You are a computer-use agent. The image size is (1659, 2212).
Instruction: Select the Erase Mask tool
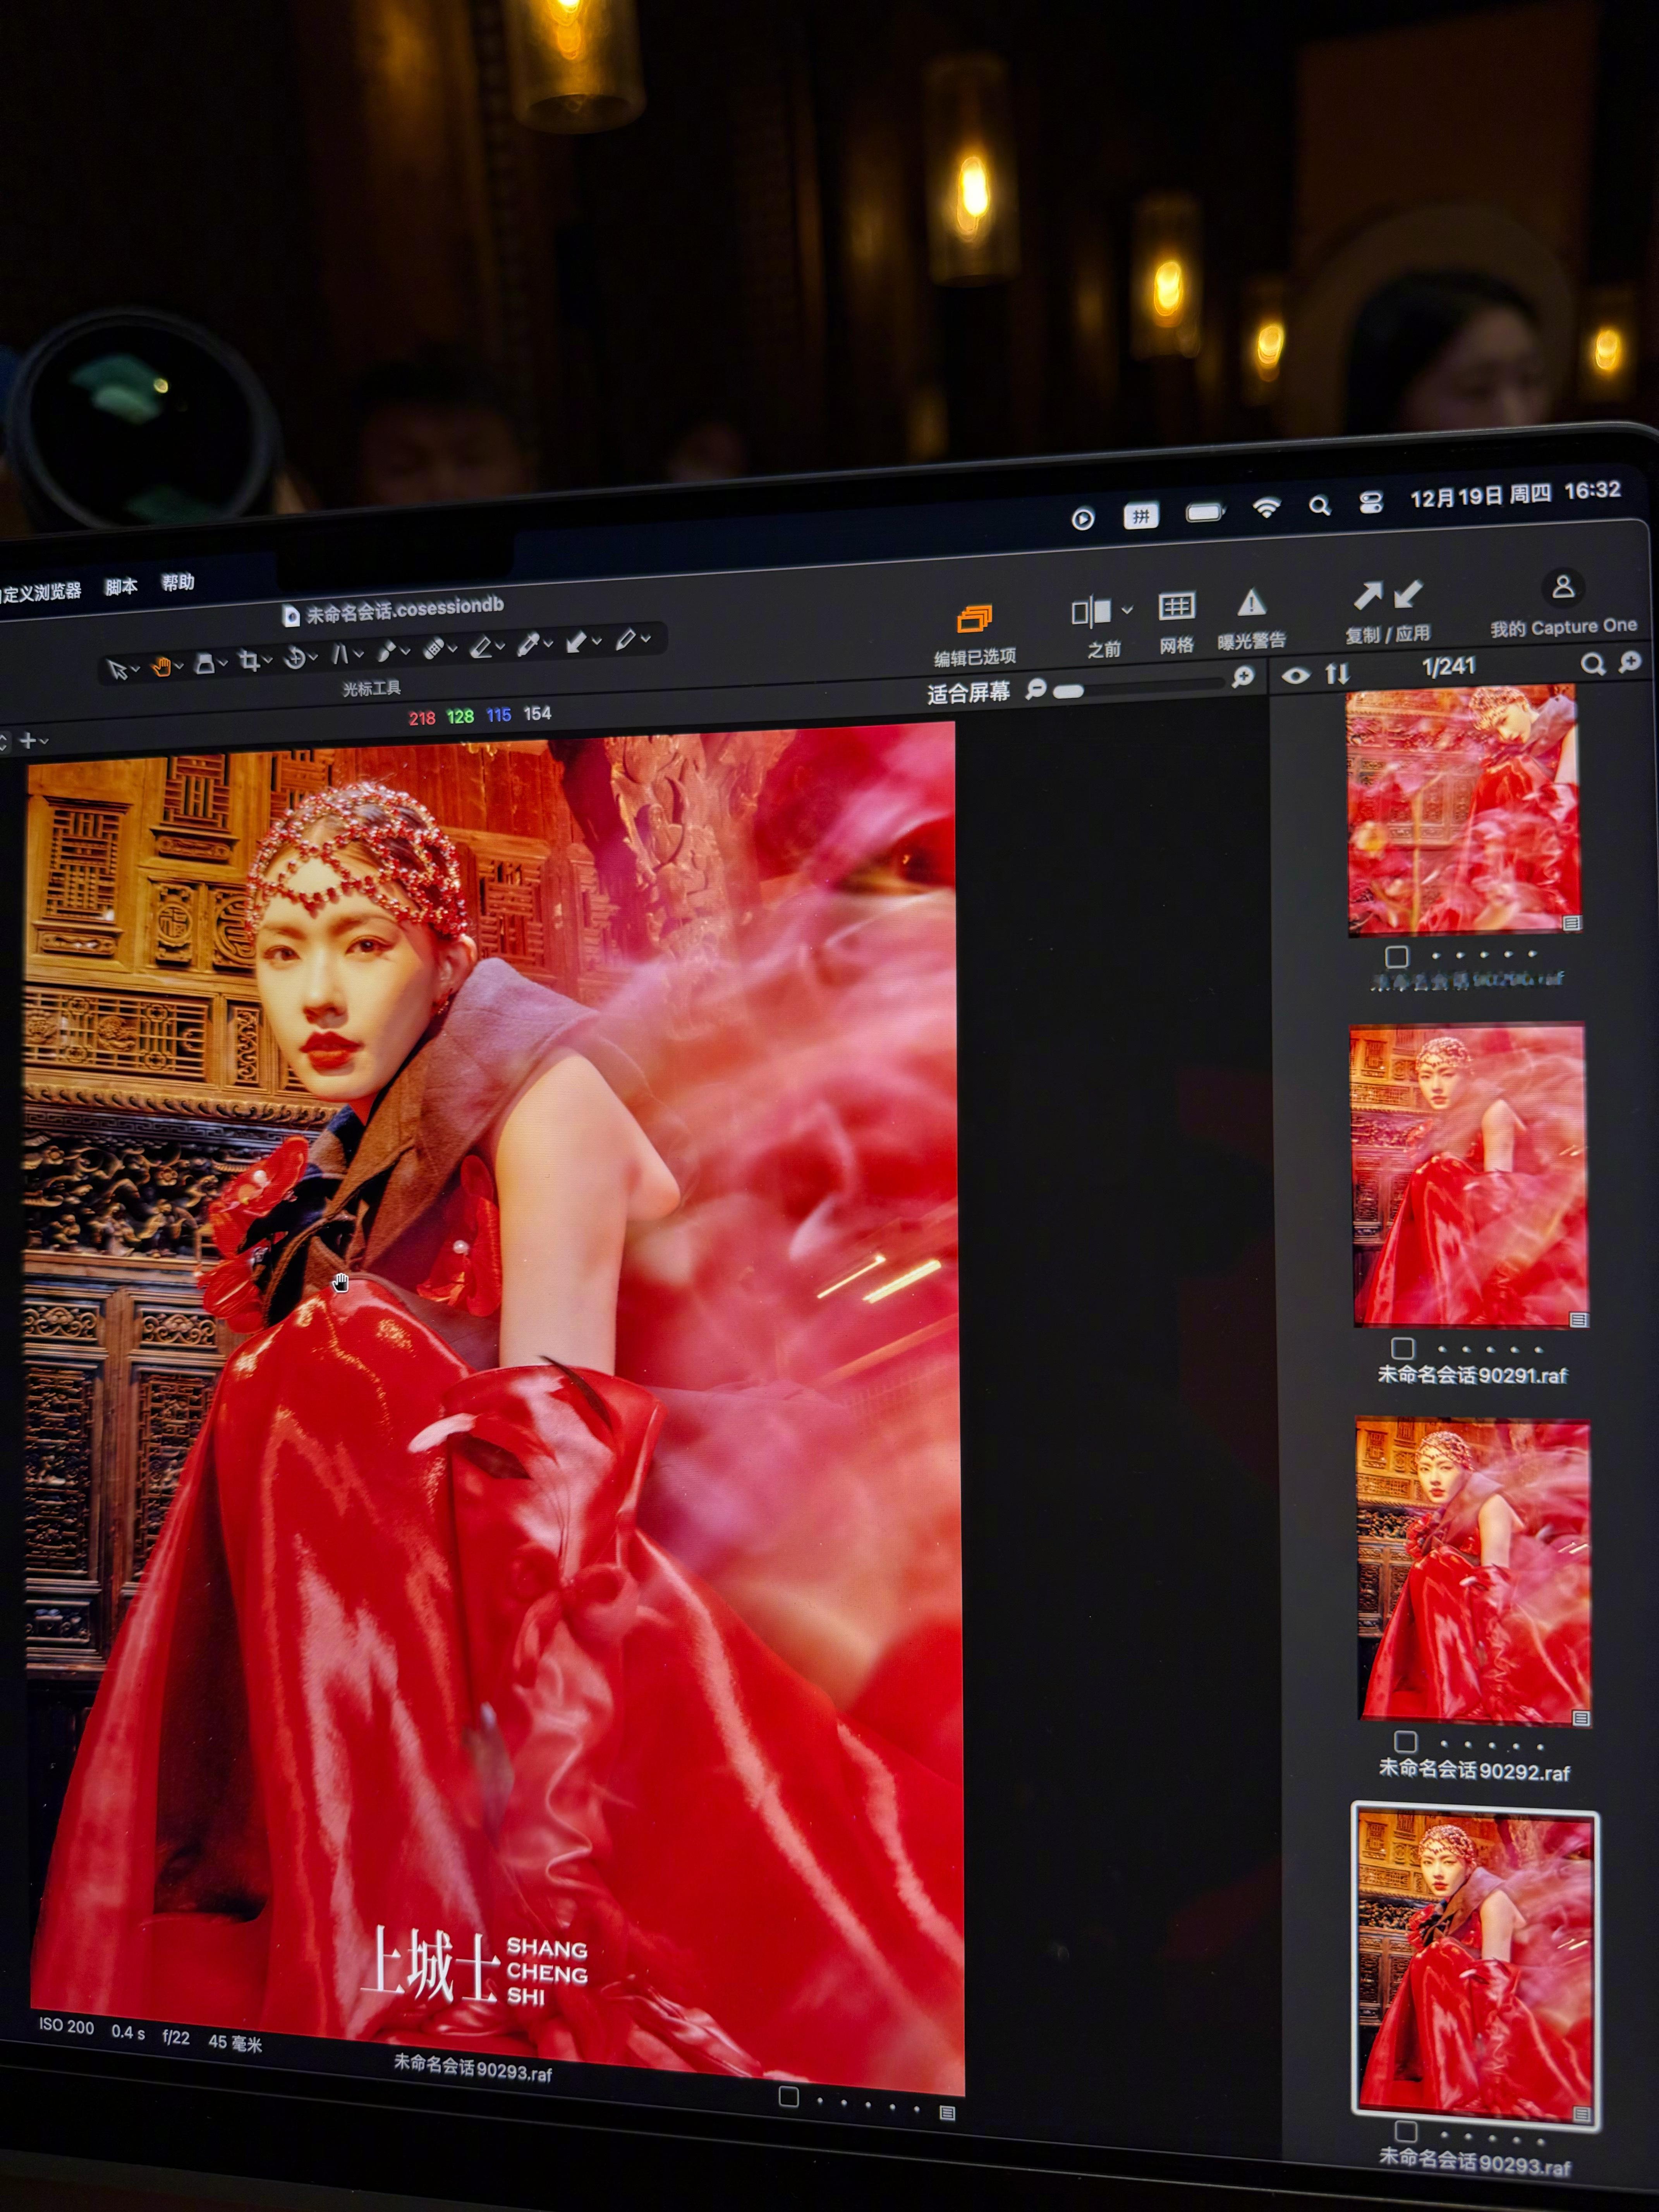481,648
